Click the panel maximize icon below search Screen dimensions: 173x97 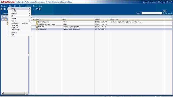tap(171, 17)
